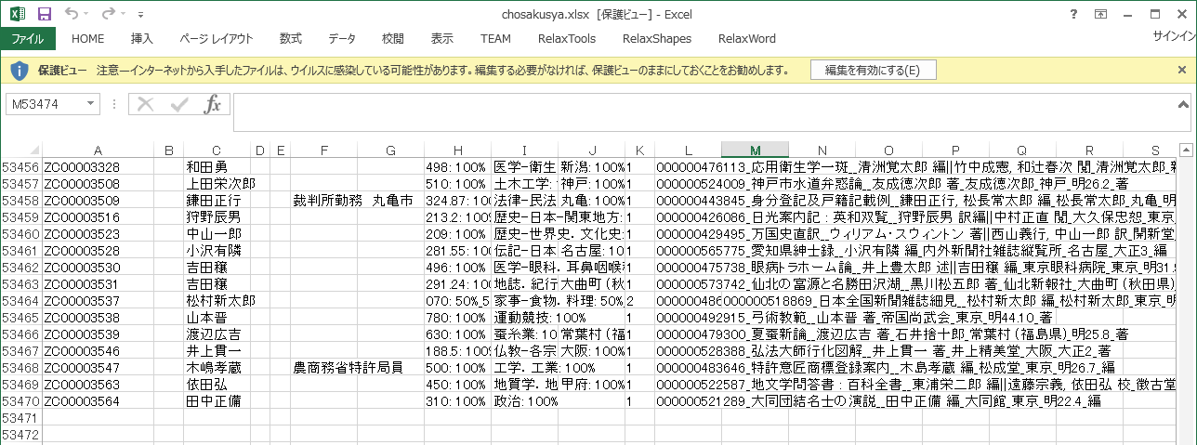Screen dimensions: 1197x445
Task: Click the name cell 上田栄次郎
Action: (x=217, y=183)
